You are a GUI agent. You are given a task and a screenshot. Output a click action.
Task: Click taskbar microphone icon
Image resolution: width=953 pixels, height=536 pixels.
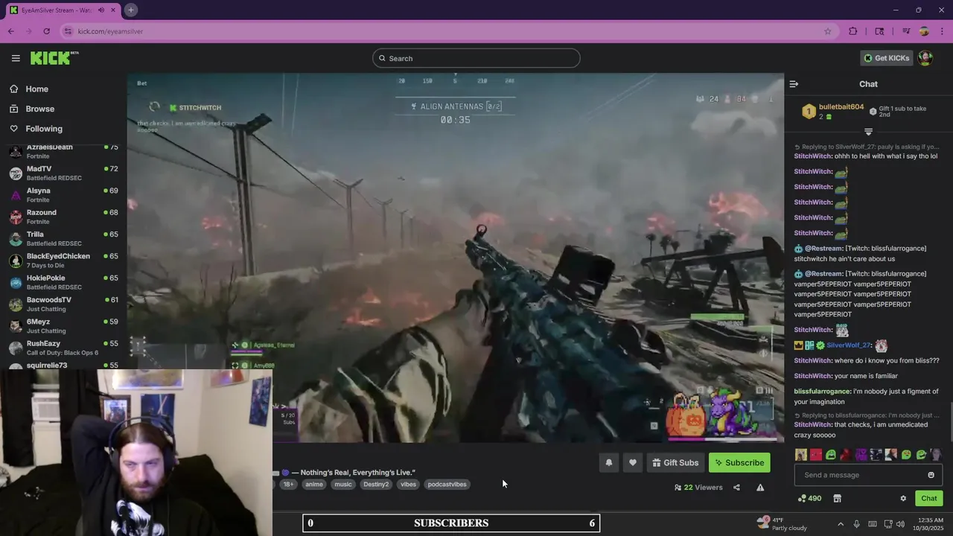pos(856,523)
